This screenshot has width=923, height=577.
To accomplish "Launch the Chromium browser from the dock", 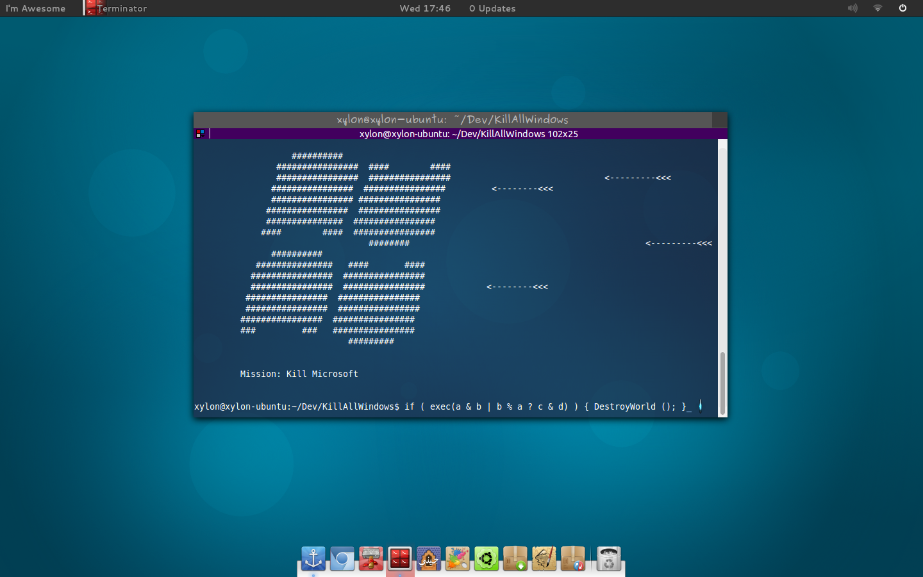I will [x=342, y=559].
